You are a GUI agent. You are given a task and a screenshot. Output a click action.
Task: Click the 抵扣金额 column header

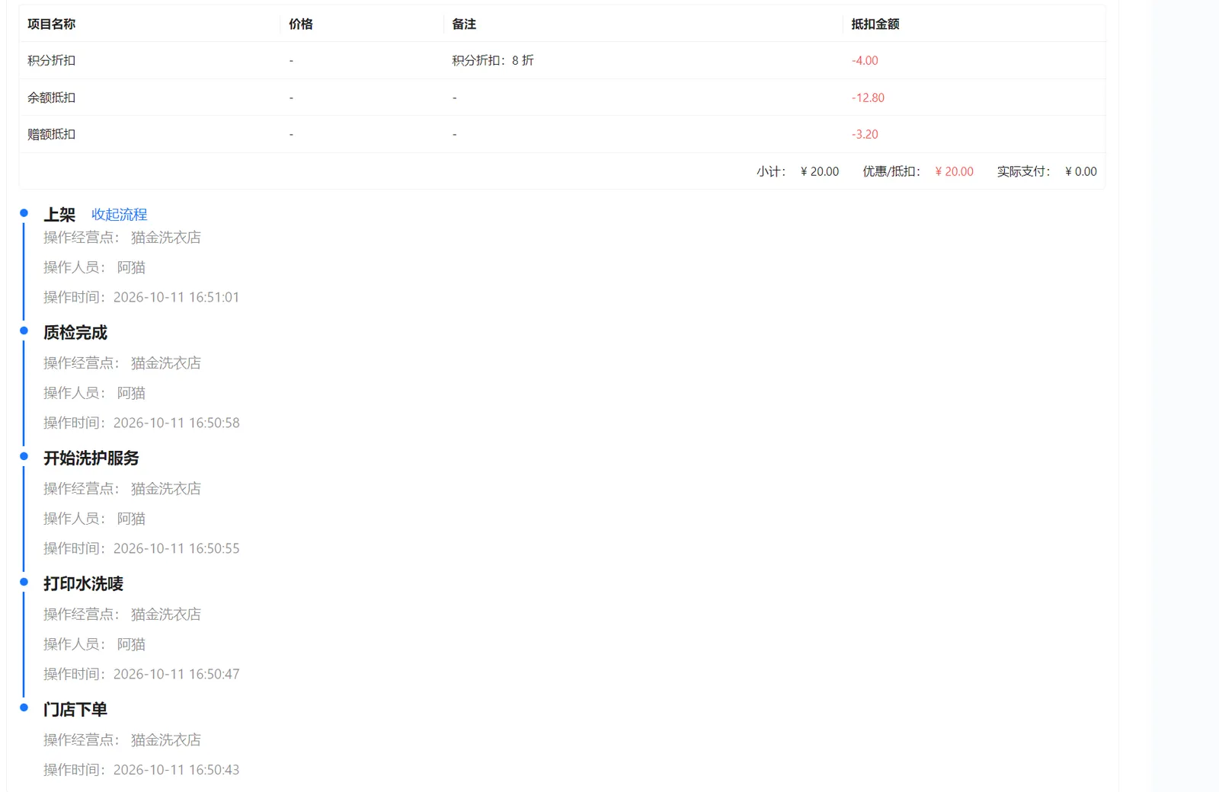click(875, 24)
